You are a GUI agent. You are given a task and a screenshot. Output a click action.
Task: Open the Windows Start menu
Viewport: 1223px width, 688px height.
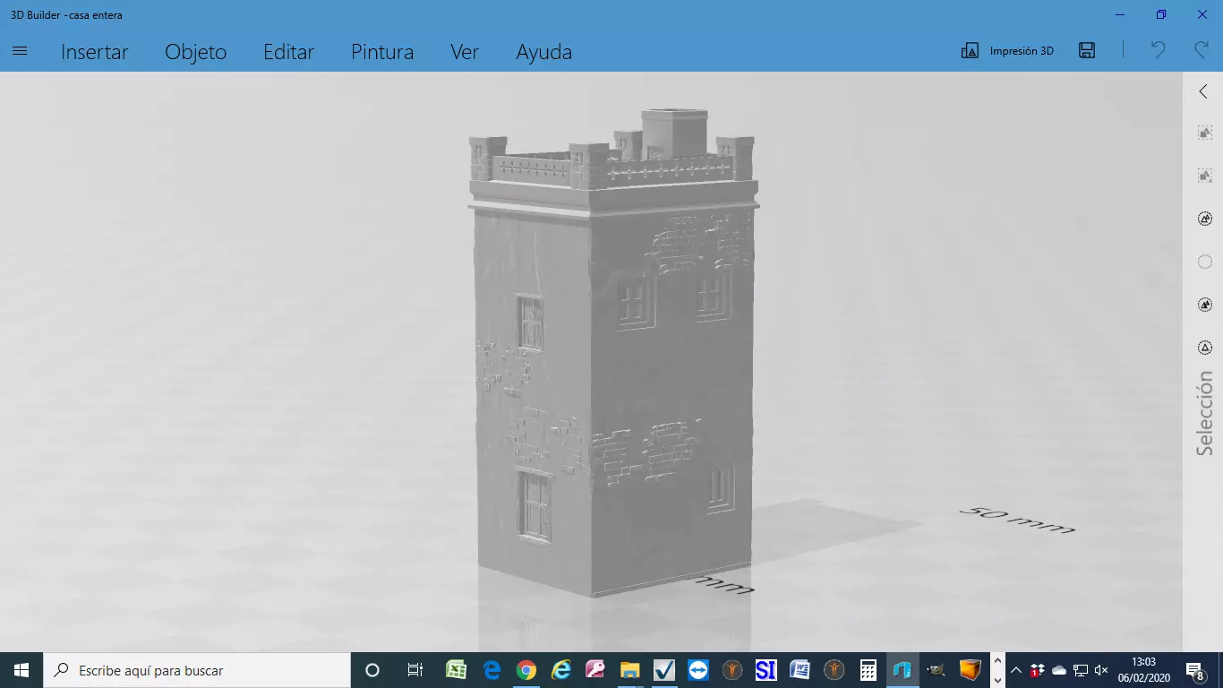tap(21, 670)
